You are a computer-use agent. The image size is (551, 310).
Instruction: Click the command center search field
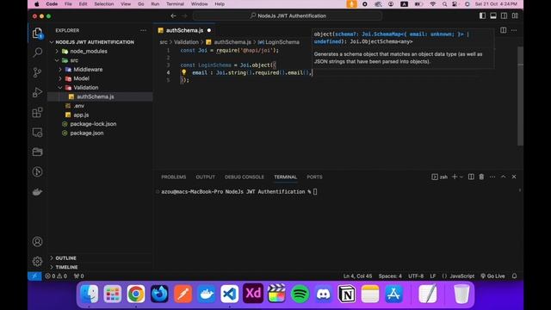(288, 15)
